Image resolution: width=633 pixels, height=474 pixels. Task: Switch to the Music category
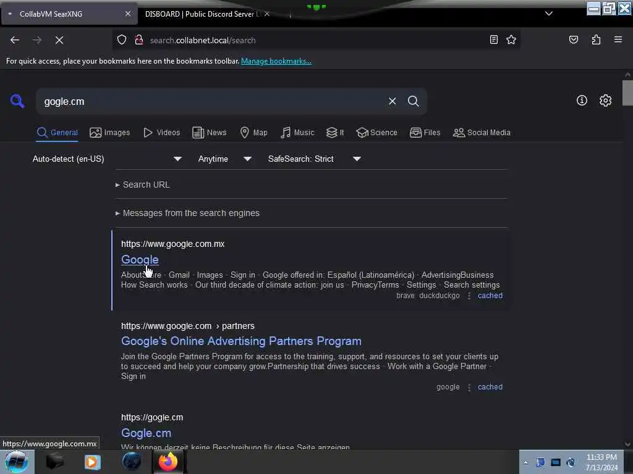point(297,133)
